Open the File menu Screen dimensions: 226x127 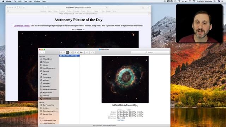click(x=15, y=1)
